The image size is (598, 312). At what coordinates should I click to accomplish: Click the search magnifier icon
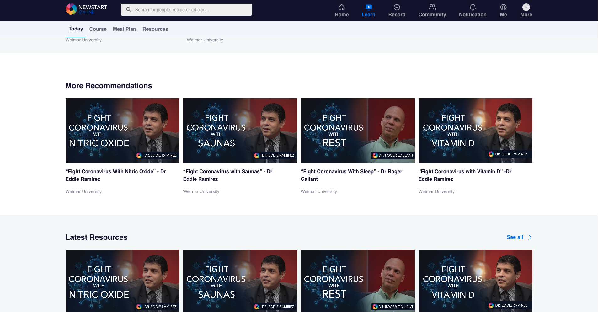[x=129, y=10]
